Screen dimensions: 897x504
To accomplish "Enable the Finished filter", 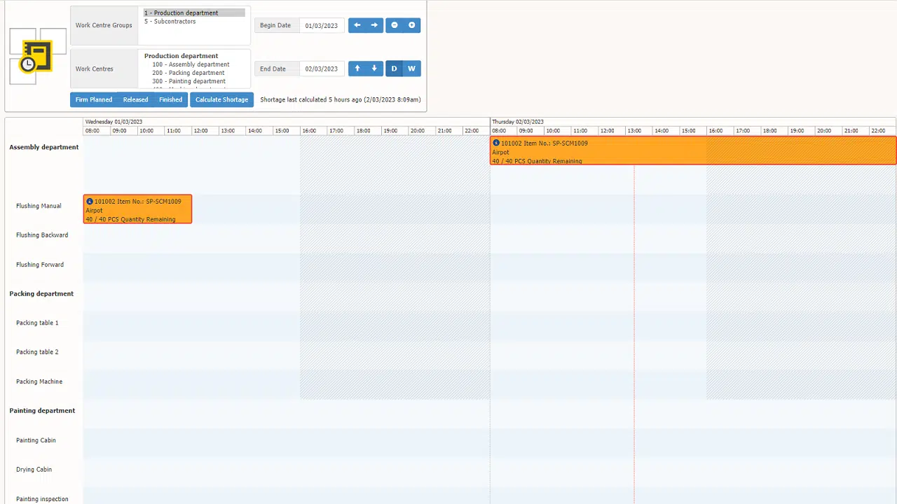I will [170, 99].
